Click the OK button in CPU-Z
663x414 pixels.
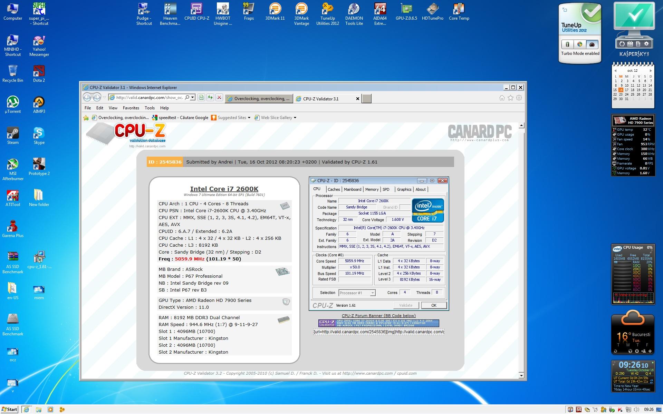(x=434, y=305)
